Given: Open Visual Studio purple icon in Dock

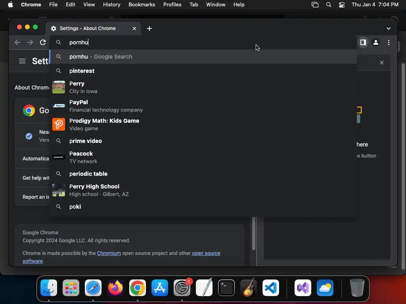Looking at the screenshot, I should (x=303, y=288).
